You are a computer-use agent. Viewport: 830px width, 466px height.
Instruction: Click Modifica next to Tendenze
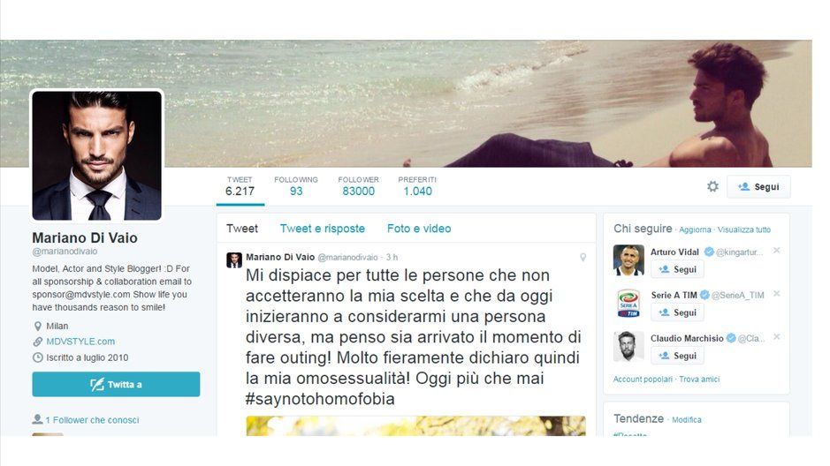(x=687, y=420)
